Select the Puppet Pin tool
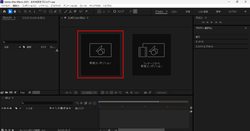Screen dimensions: 250x131 click(86, 11)
